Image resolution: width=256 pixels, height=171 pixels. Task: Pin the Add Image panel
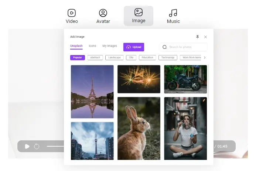(x=197, y=37)
